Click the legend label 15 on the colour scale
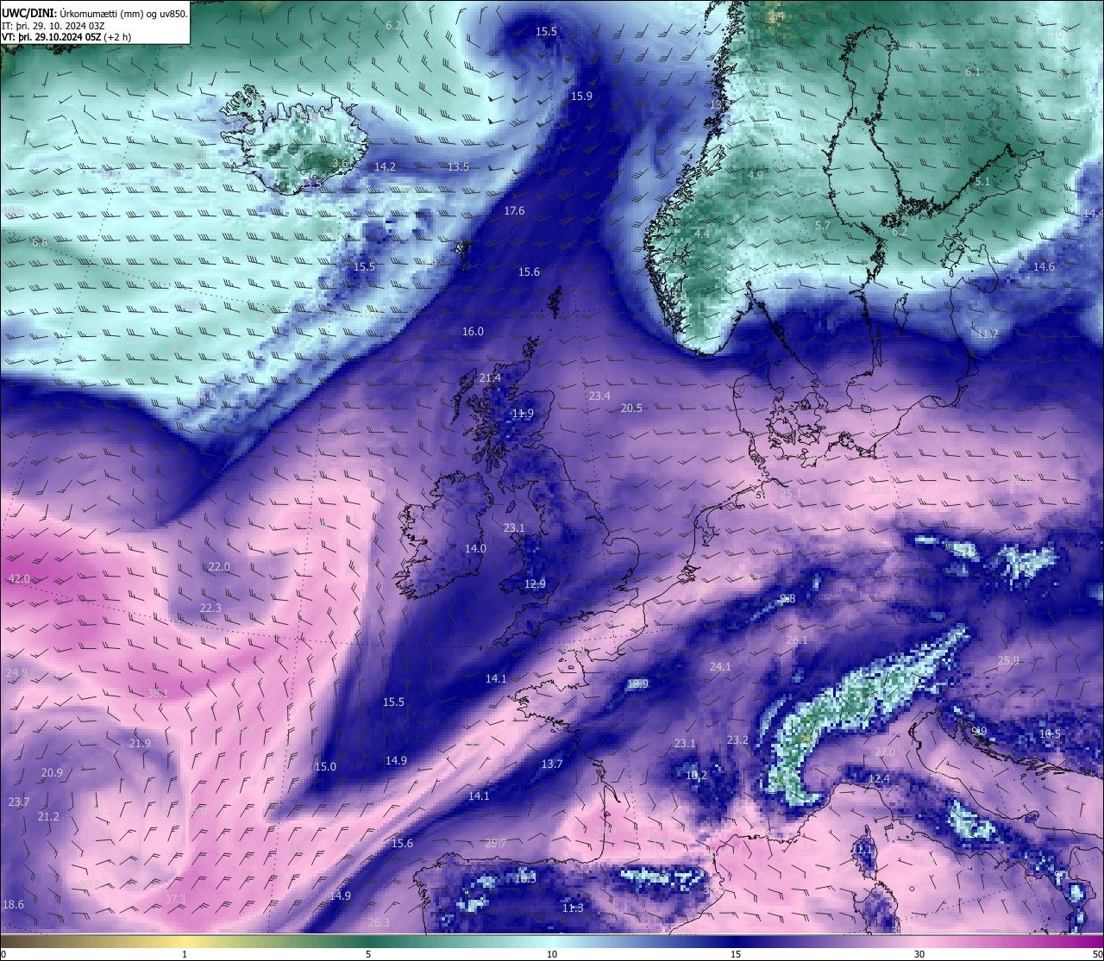Viewport: 1104px width, 961px height. coord(736,954)
